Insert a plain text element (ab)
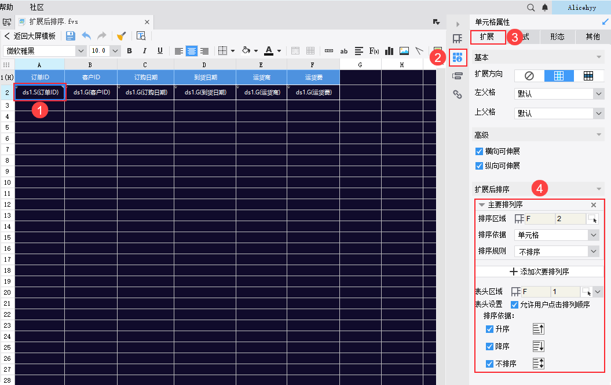Viewport: 611px width, 385px height. coord(343,51)
